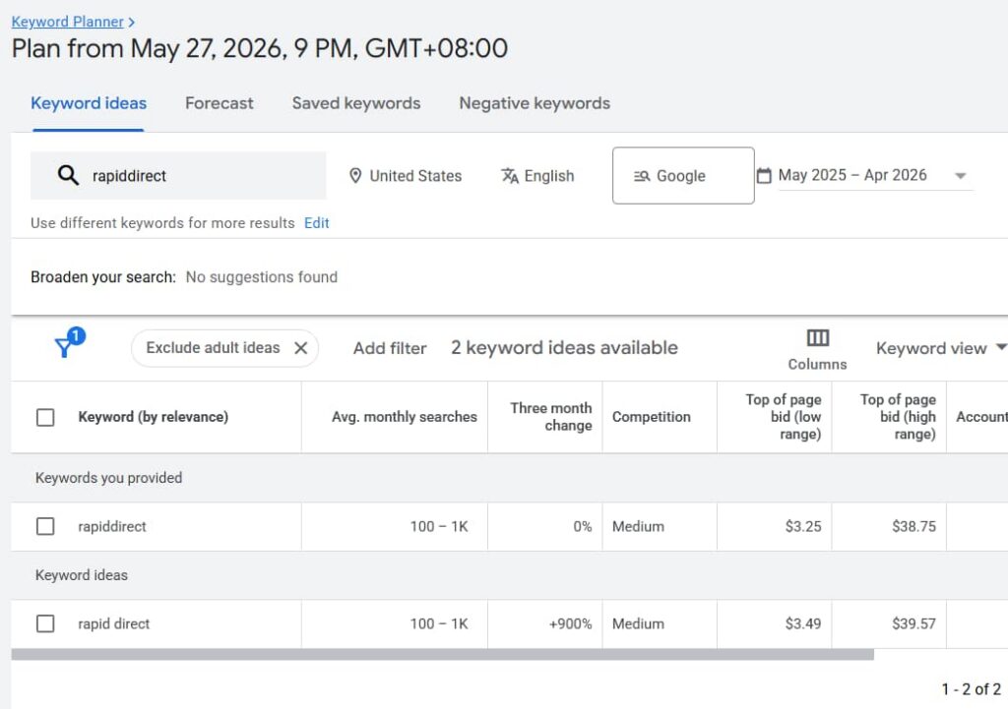
Task: Open the filter funnel icon
Action: [64, 347]
